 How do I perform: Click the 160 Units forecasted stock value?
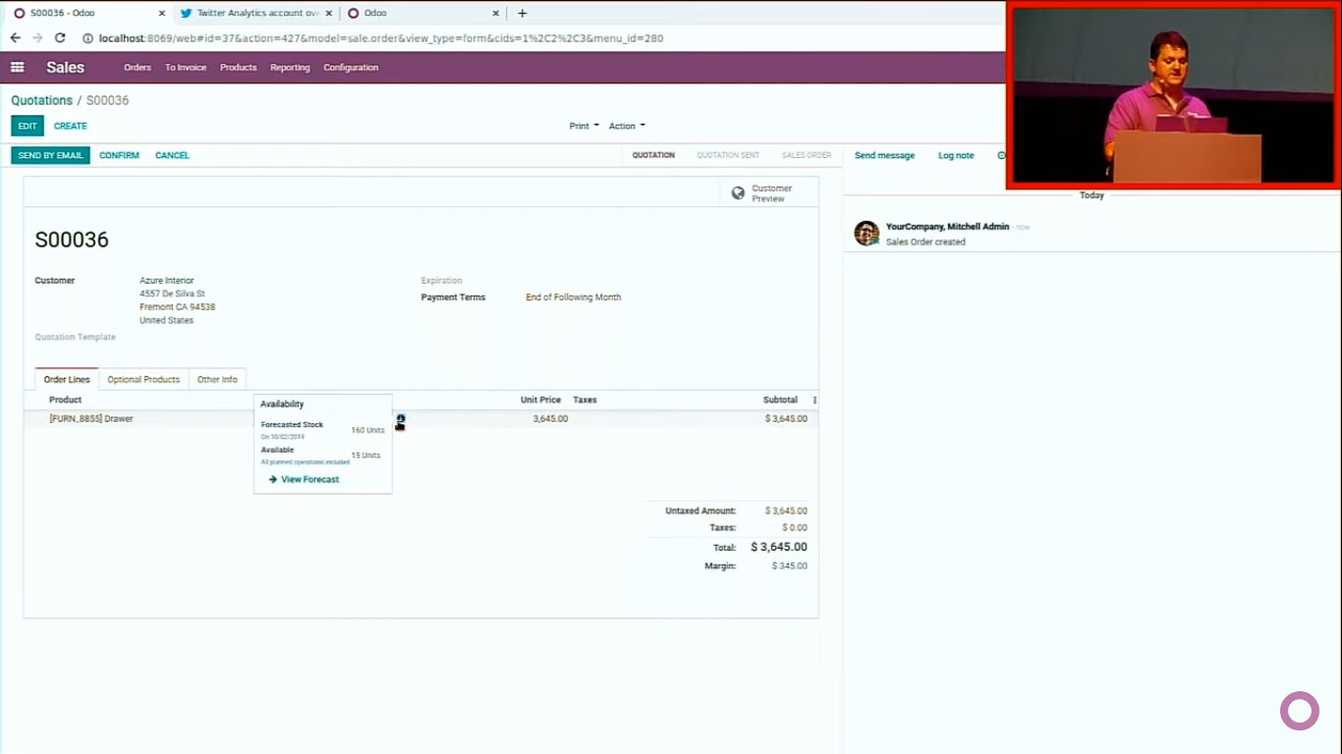click(367, 430)
